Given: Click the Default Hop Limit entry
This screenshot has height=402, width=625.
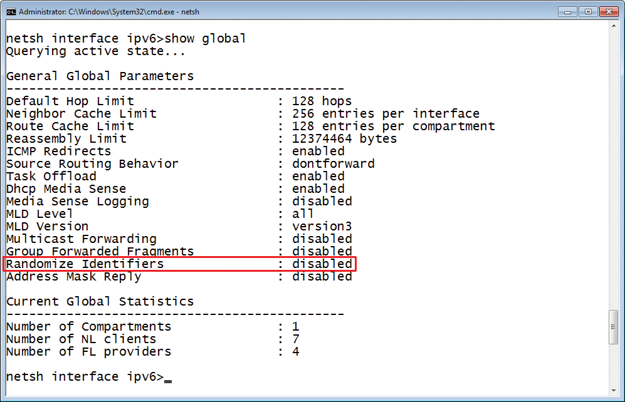Looking at the screenshot, I should pyautogui.click(x=70, y=101).
